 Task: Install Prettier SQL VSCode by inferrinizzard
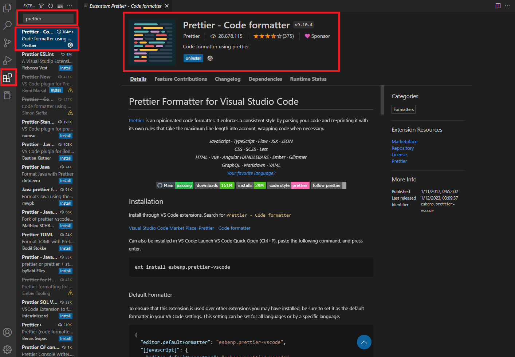click(66, 316)
